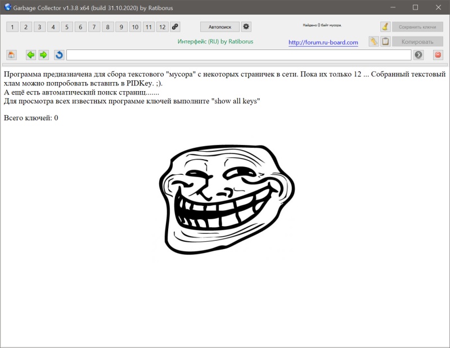Click the go arrow next to address bar
Screen dimensions: 450x348
418,55
